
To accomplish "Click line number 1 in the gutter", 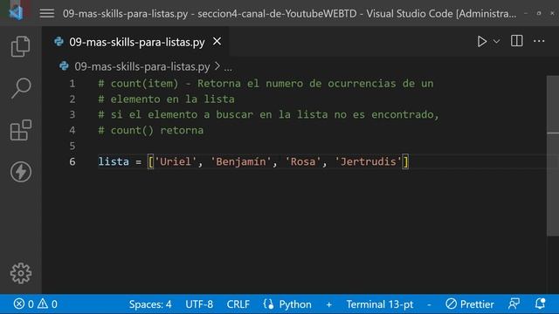I will tap(72, 84).
